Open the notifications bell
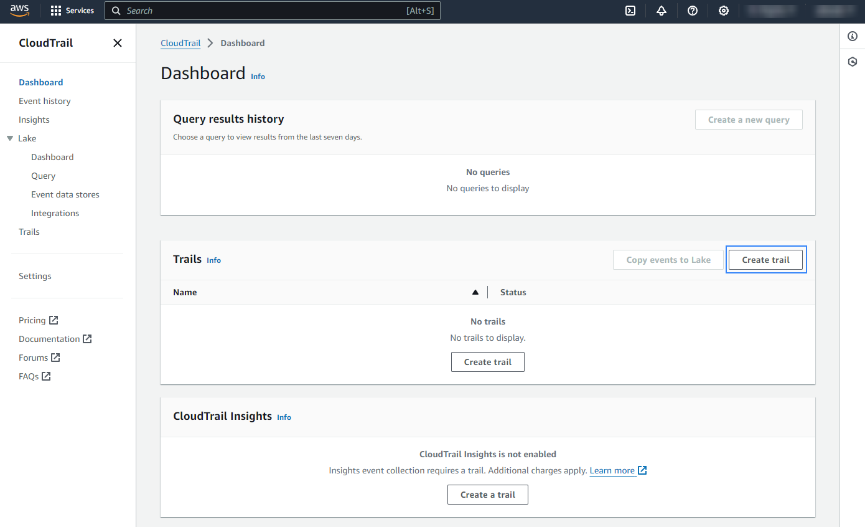This screenshot has width=865, height=527. tap(662, 11)
